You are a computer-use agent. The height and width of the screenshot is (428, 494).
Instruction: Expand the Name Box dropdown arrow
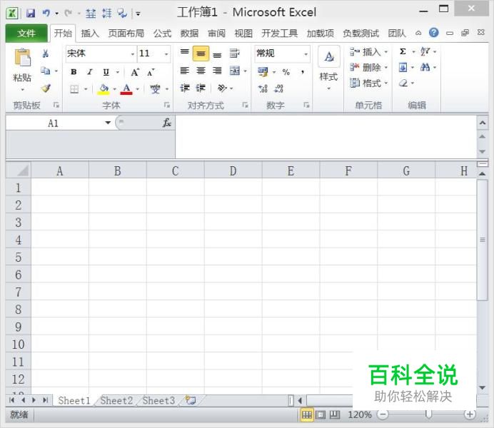tap(108, 123)
